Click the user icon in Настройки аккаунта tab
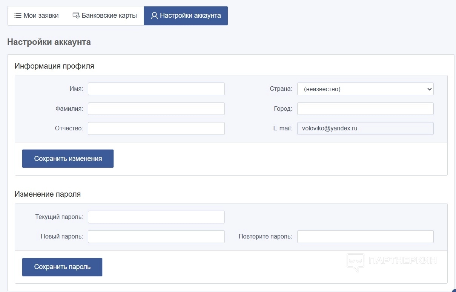The height and width of the screenshot is (292, 456). 154,16
